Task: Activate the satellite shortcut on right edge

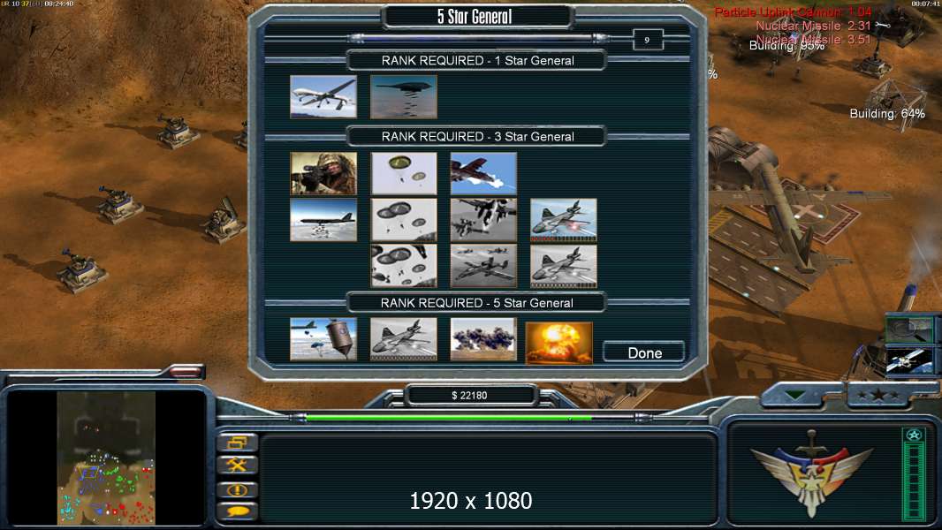Action: click(x=909, y=360)
